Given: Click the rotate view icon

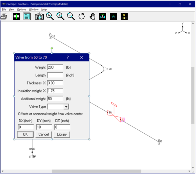Looking at the screenshot, I should coord(82,17).
